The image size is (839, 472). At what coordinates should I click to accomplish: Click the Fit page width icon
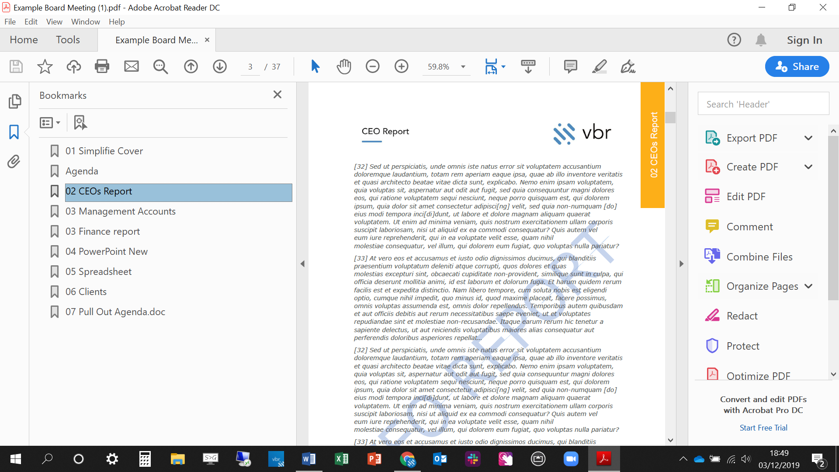(491, 66)
